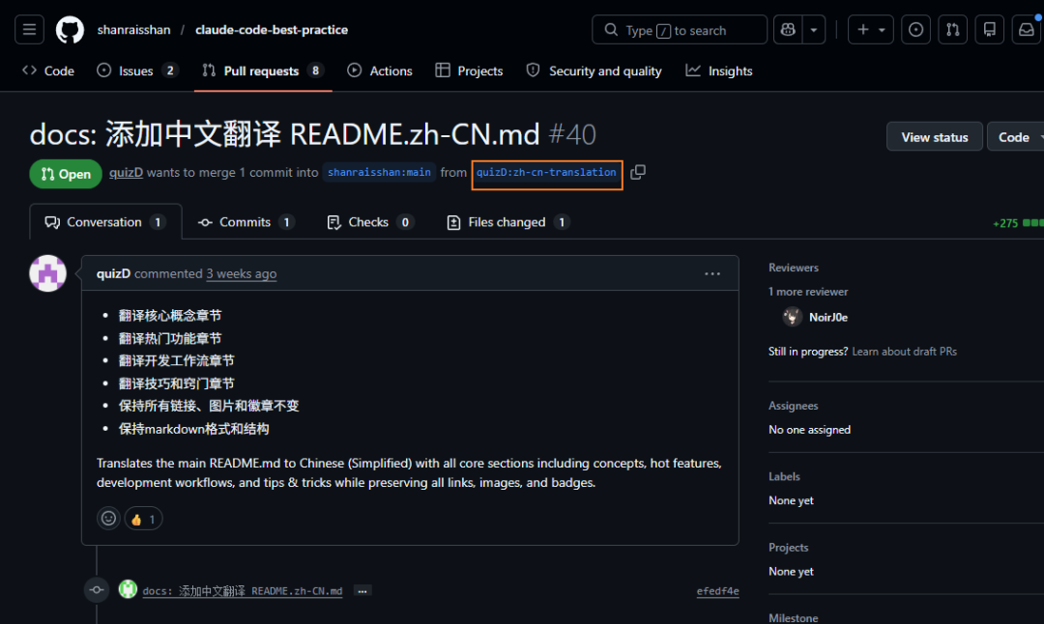Click the bullet 保持markdown格式和结构
1044x624 pixels.
(193, 429)
